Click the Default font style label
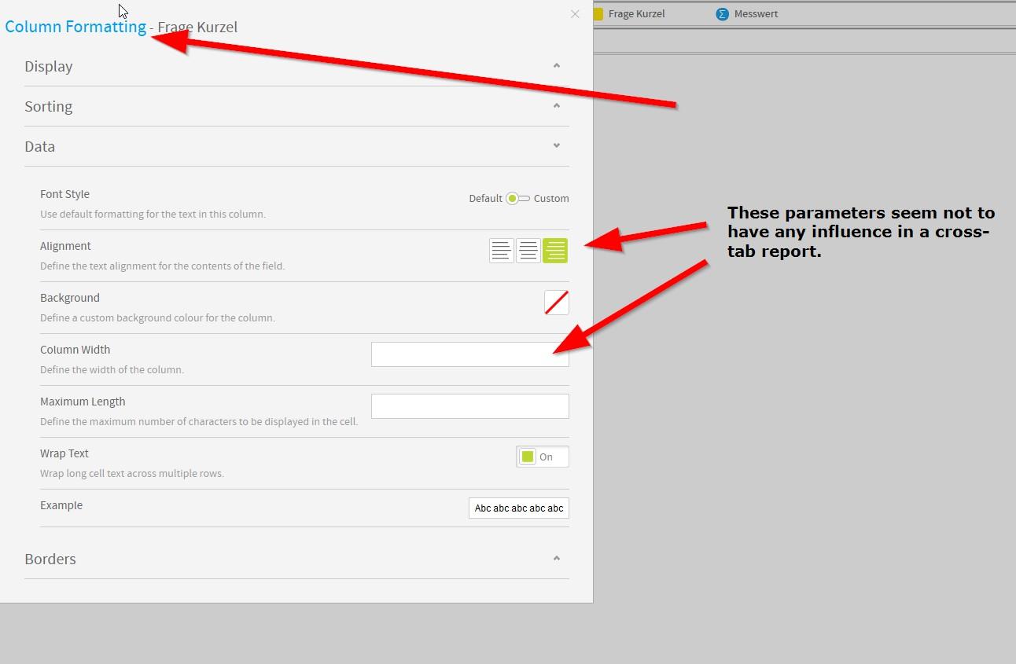This screenshot has height=664, width=1016. (x=485, y=199)
